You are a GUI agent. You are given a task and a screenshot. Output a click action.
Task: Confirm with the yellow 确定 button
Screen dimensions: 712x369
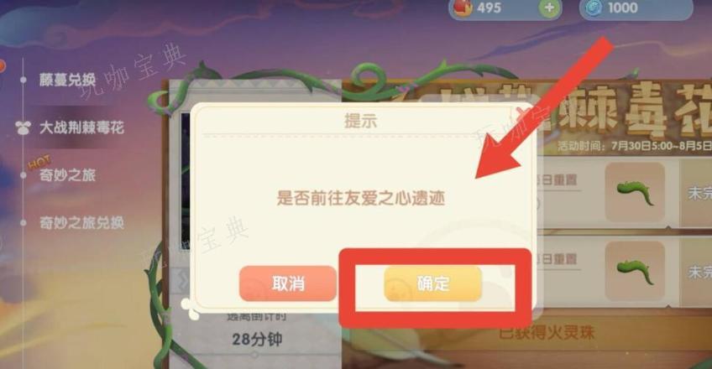pyautogui.click(x=432, y=283)
